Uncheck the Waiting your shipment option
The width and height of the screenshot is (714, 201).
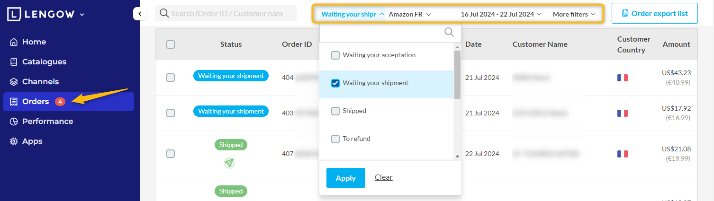pos(335,83)
